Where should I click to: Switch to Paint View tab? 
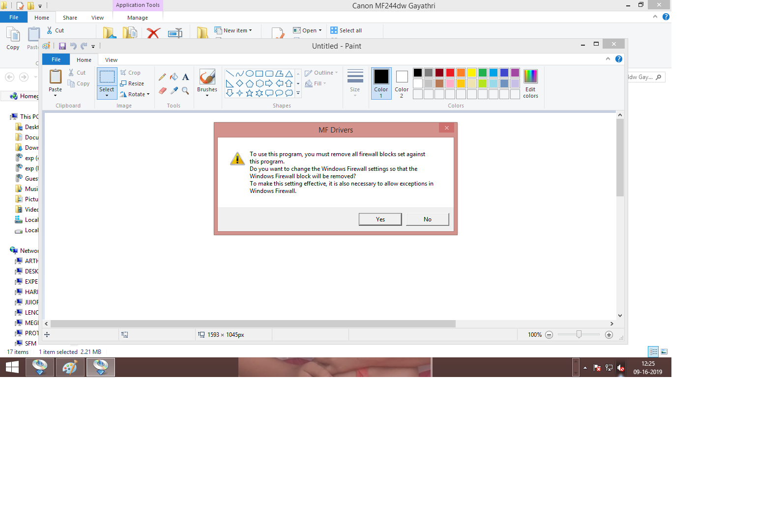tap(111, 60)
